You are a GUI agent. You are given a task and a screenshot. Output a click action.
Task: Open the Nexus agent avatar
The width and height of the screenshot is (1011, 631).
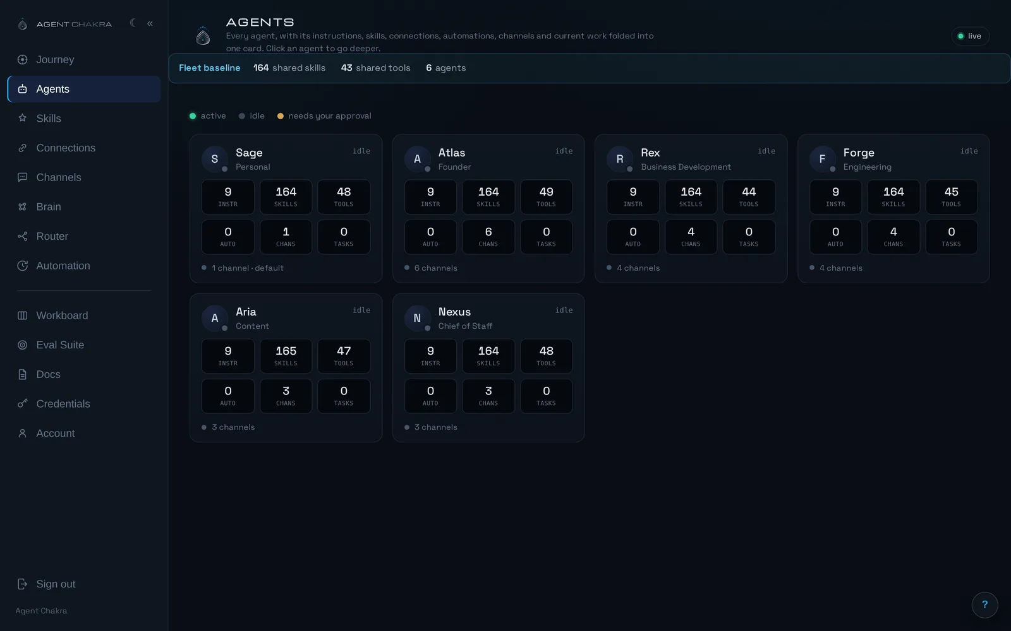coord(417,318)
